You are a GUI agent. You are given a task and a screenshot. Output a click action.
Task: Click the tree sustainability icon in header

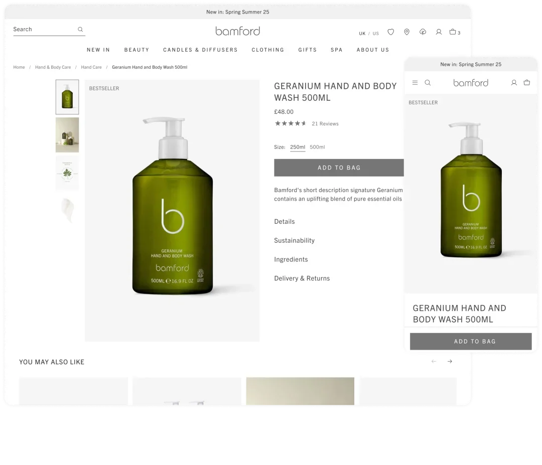[423, 32]
